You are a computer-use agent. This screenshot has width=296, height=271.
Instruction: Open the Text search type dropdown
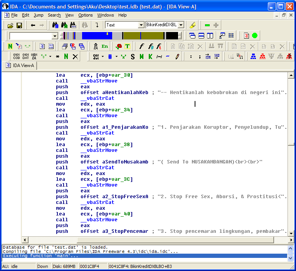point(141,25)
